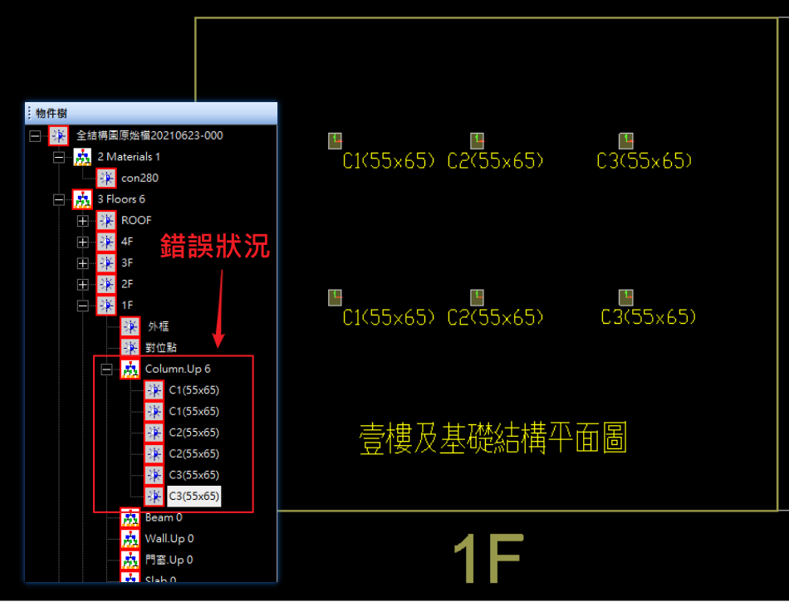This screenshot has width=789, height=602.
Task: Select the con280 material node icon
Action: 106,178
